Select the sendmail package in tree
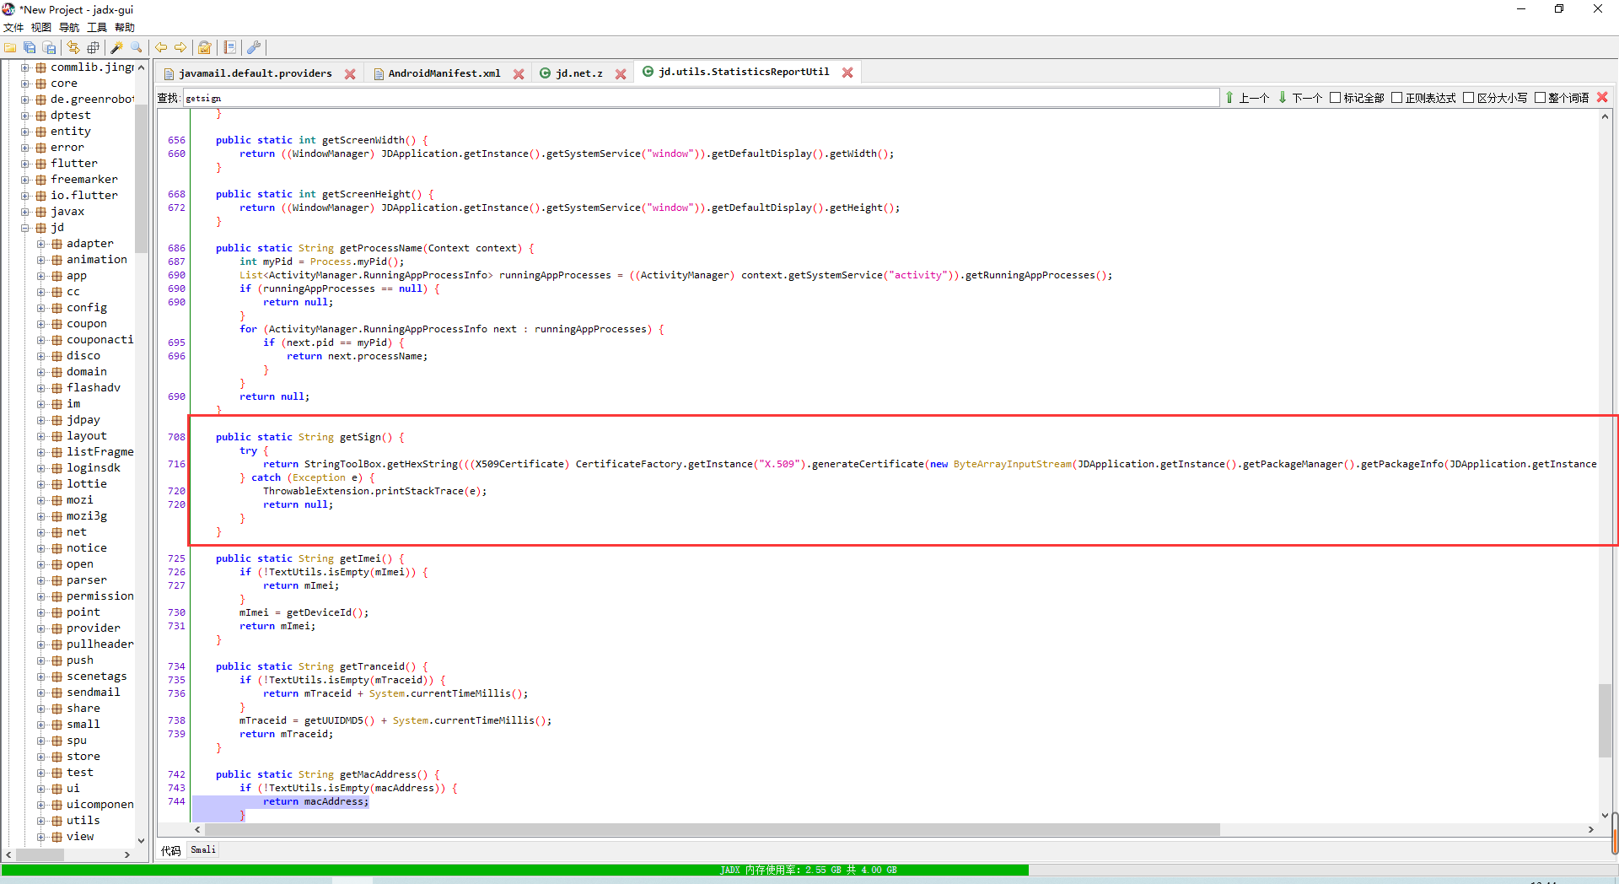The image size is (1619, 884). (x=94, y=693)
